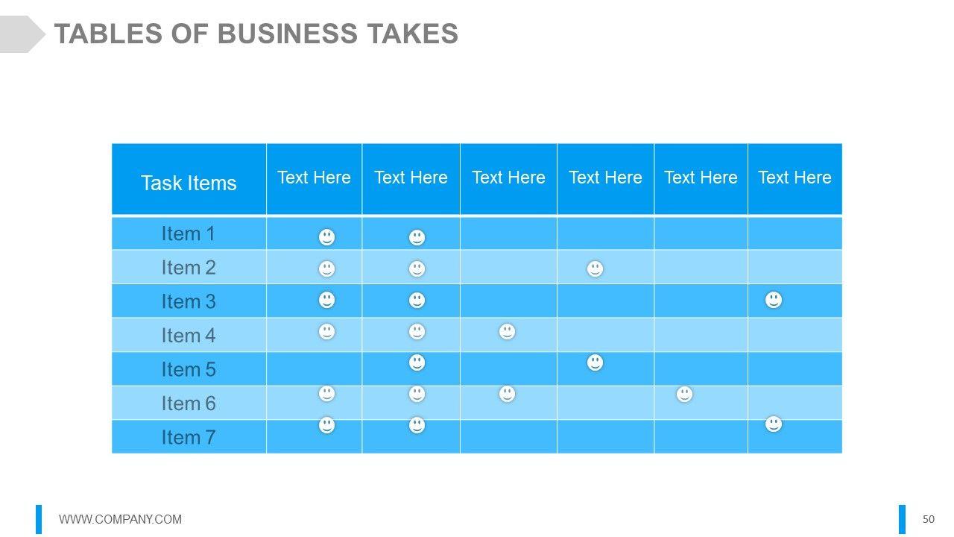
Task: Click the smiley in Item 3, last column
Action: click(x=774, y=300)
